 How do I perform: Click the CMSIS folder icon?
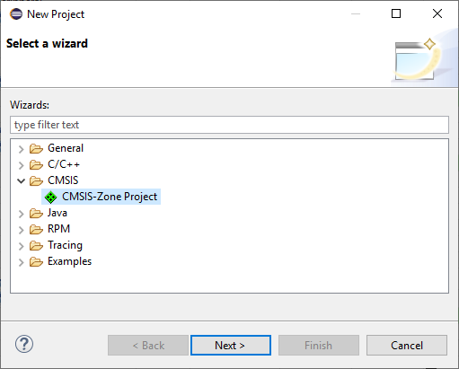(36, 180)
